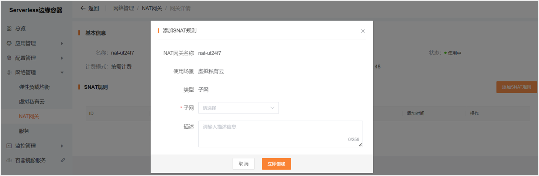Click the 配置管理 gear icon
This screenshot has height=176, width=539.
click(9, 58)
